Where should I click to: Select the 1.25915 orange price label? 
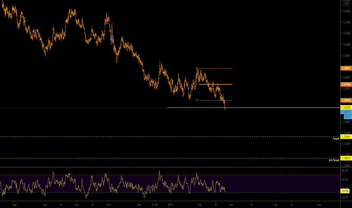pos(346,100)
